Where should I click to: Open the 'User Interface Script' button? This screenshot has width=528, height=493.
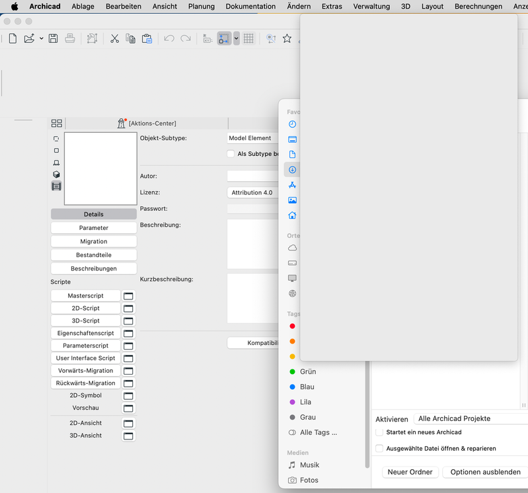coord(85,358)
